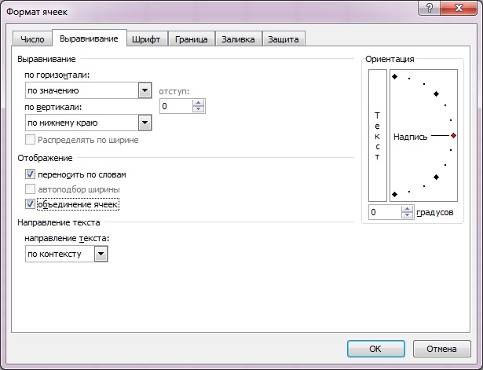Uncheck объединение ячеек checkbox
The image size is (483, 370).
30,204
